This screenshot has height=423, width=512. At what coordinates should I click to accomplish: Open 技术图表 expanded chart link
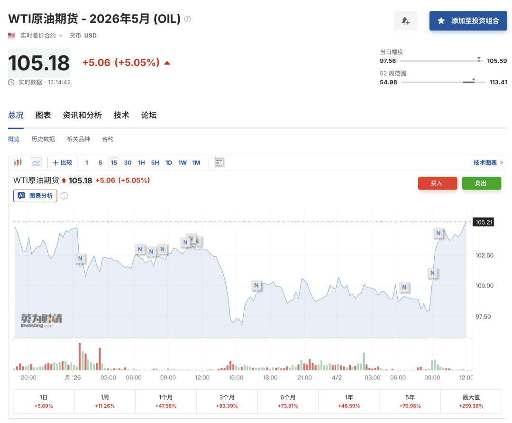488,162
